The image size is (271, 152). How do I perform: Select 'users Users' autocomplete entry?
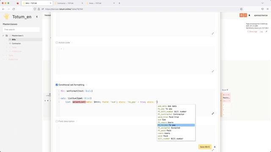[x=176, y=133]
